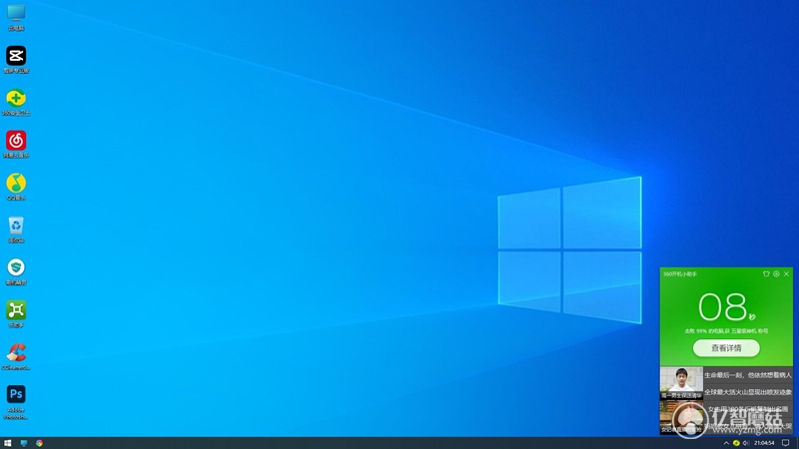The width and height of the screenshot is (799, 449).
Task: Open the Windows Start menu
Action: coord(8,443)
